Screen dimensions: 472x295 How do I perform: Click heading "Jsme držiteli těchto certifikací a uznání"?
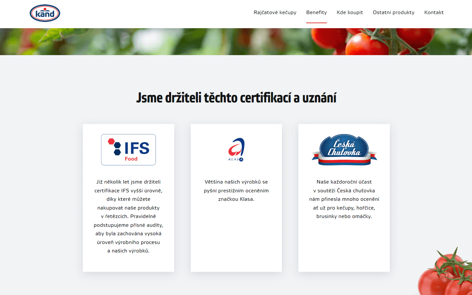[x=236, y=98]
